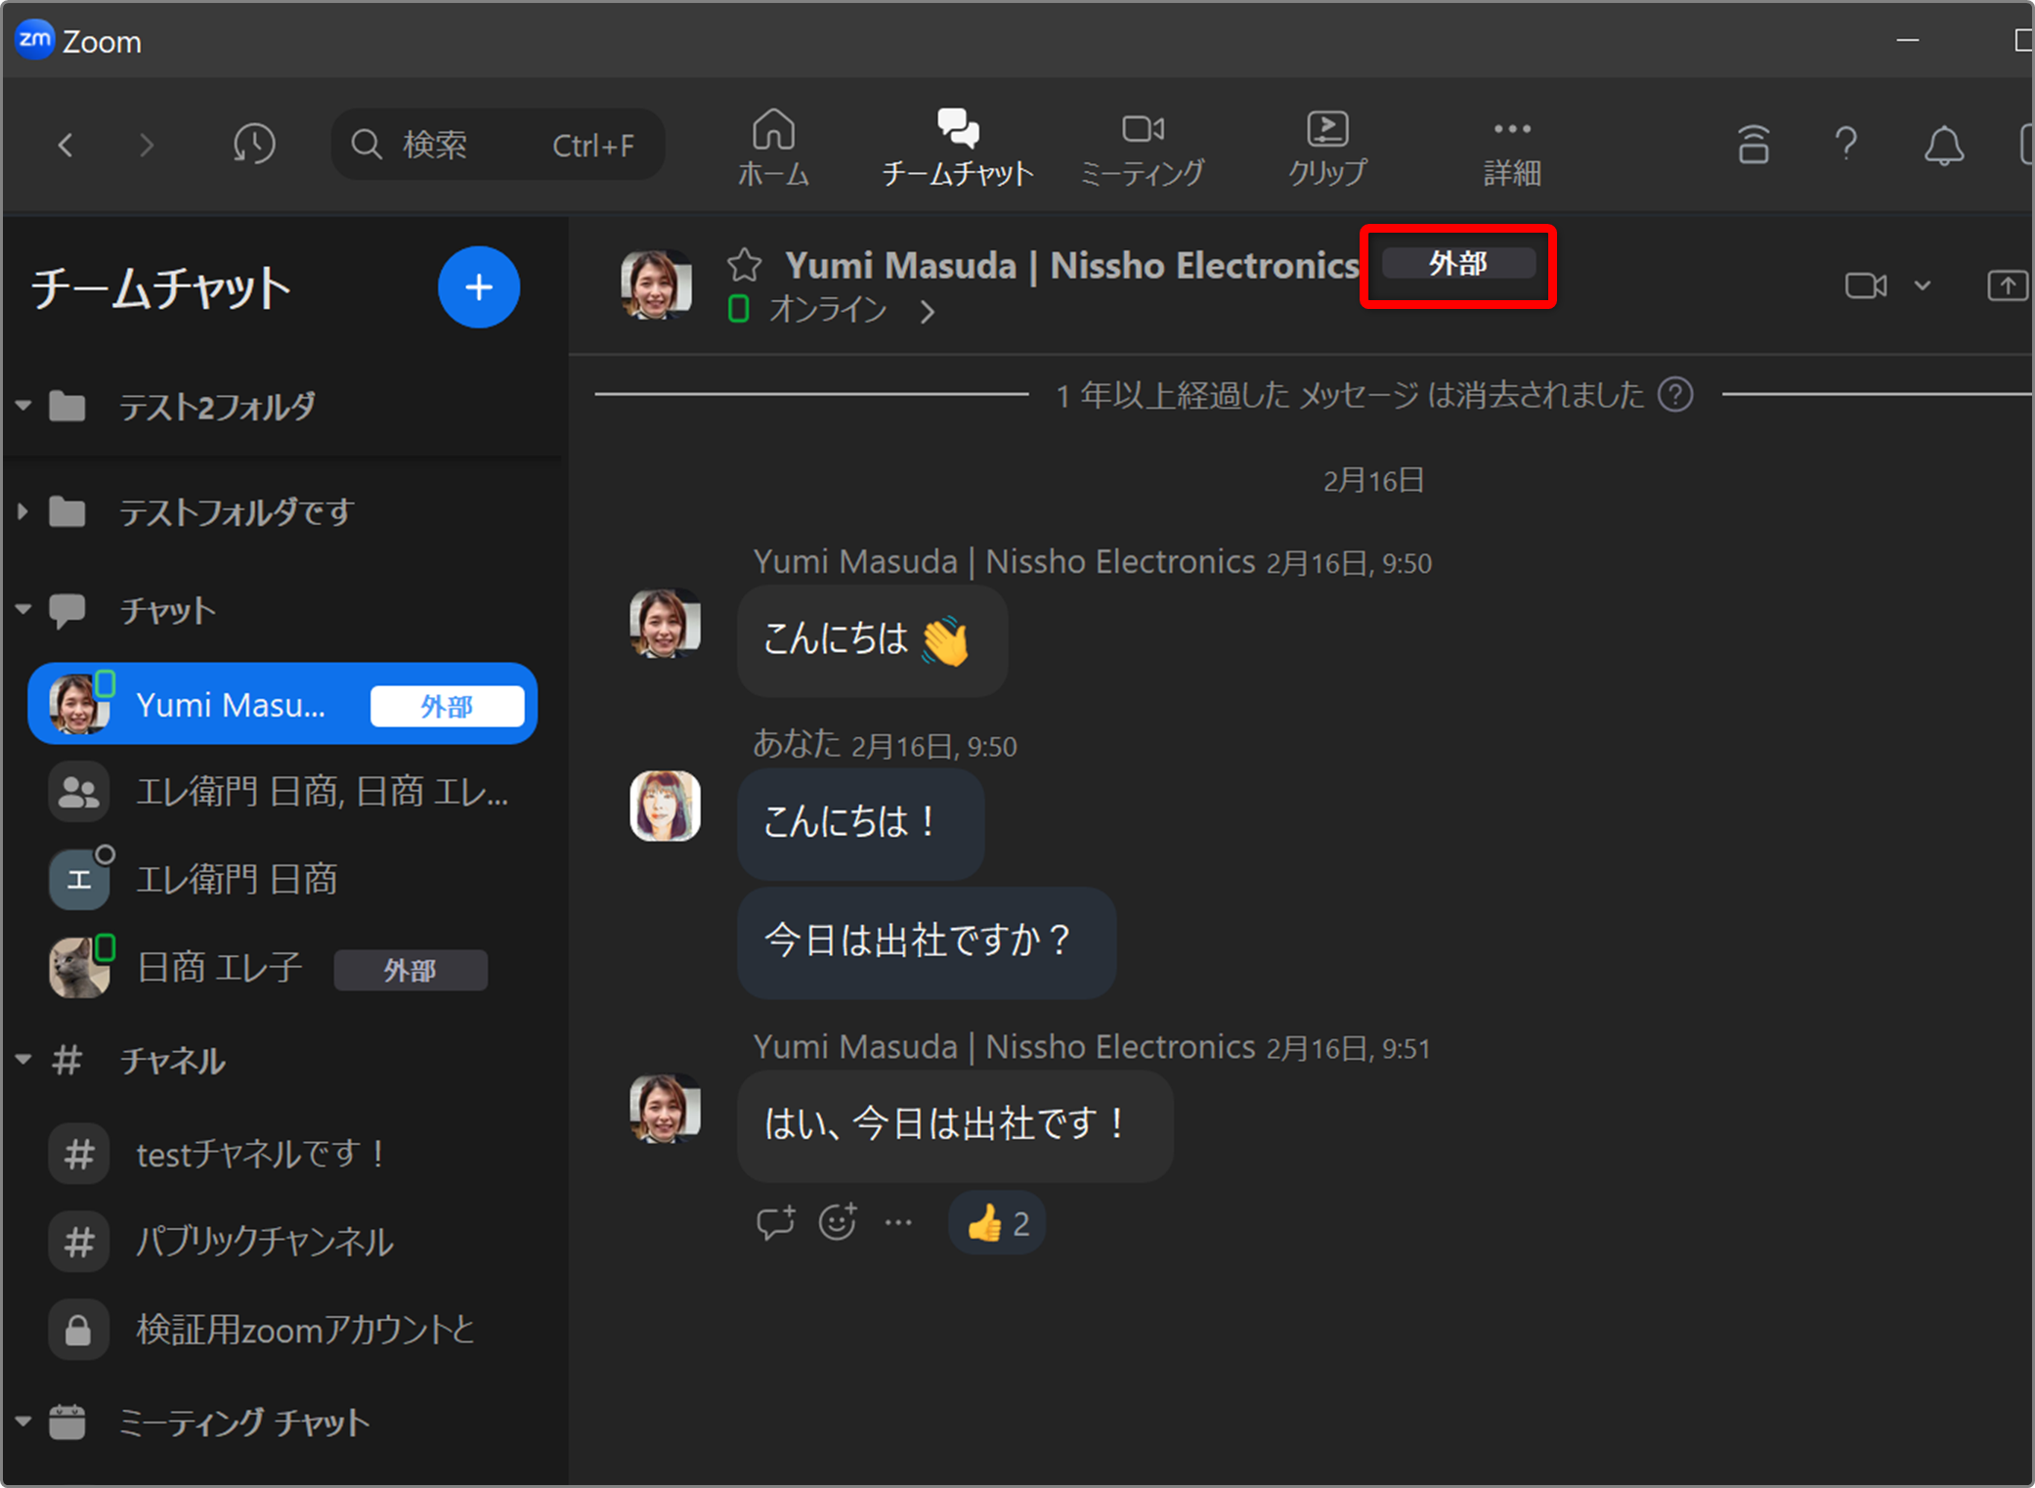Select the Yumi Masu... chat in sidebar
The image size is (2035, 1488).
coord(282,704)
